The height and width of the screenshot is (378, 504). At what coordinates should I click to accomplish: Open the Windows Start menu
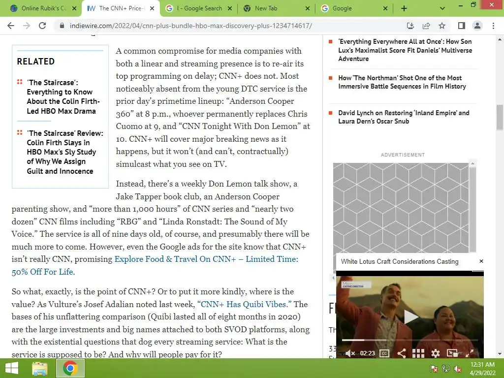[x=12, y=368]
